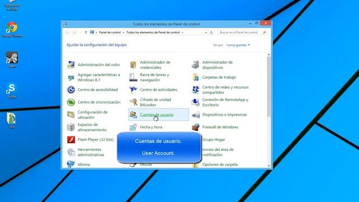Click scrollbar down arrow
The width and height of the screenshot is (359, 202).
tap(269, 166)
